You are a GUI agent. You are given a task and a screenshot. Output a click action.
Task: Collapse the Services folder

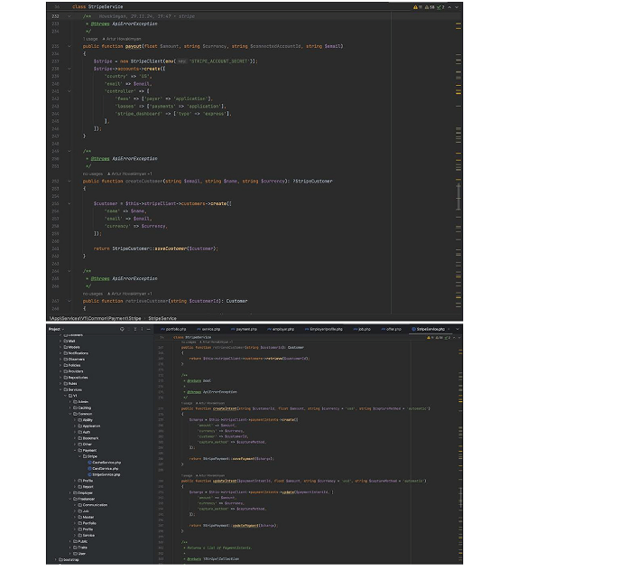pos(60,389)
